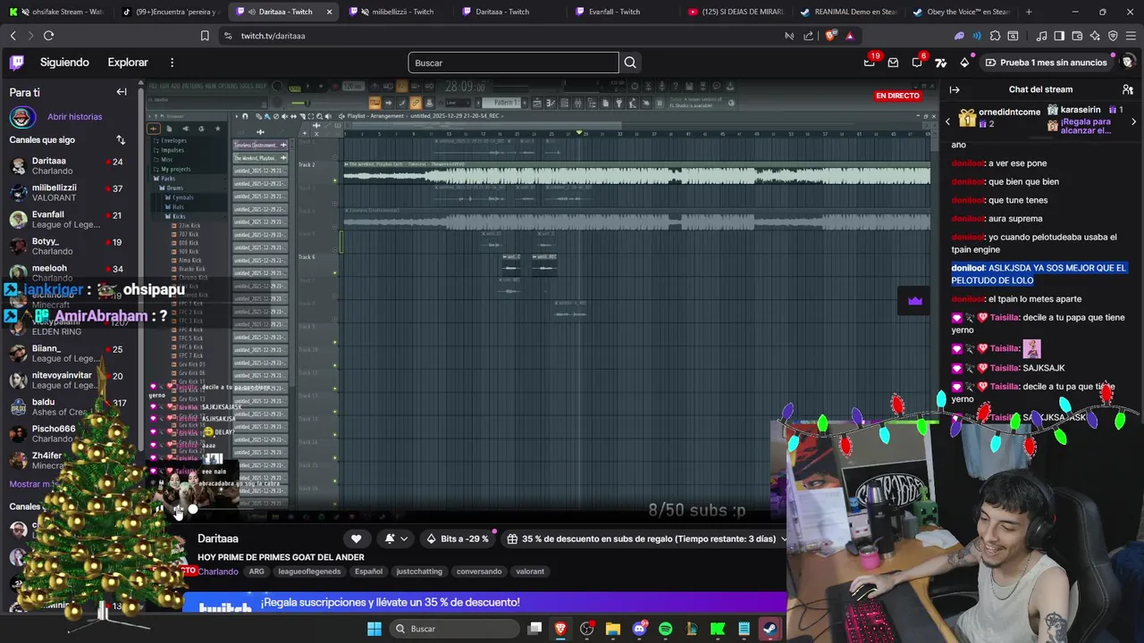Open the Regala suscripciones 35 % banner
The height and width of the screenshot is (643, 1144).
click(x=484, y=603)
